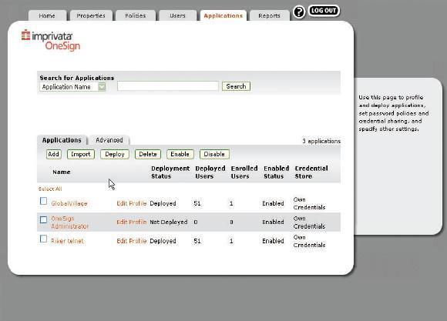Viewport: 447px width, 321px height.
Task: Click the Deployment Status column header
Action: coord(170,172)
